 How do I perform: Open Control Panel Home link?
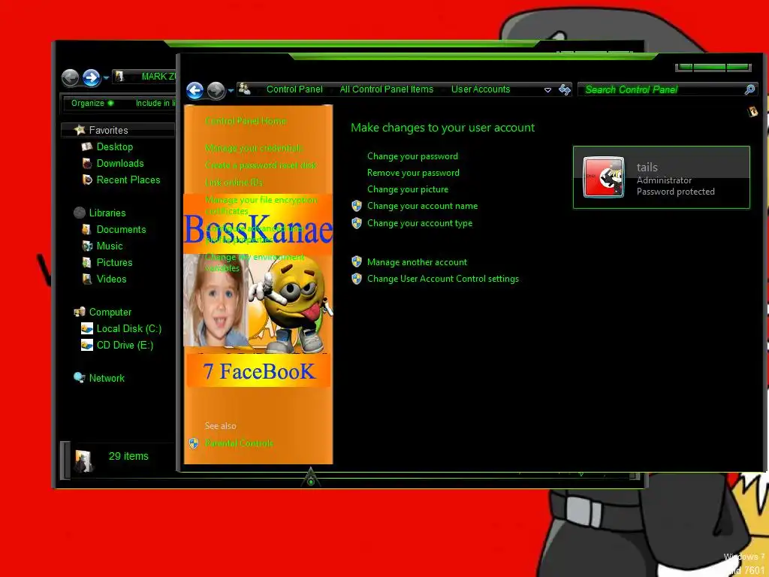pos(246,121)
